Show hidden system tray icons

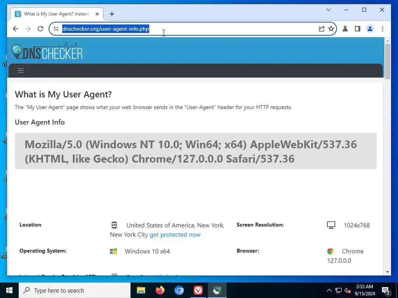[x=329, y=290]
